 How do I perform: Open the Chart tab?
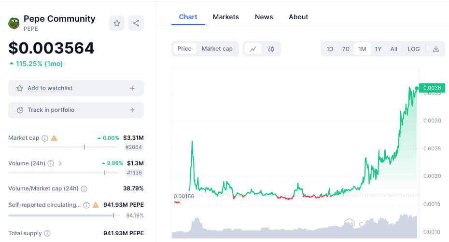tap(188, 17)
